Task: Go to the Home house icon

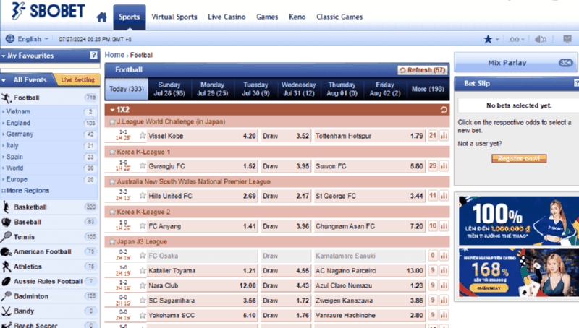Action: 101,16
